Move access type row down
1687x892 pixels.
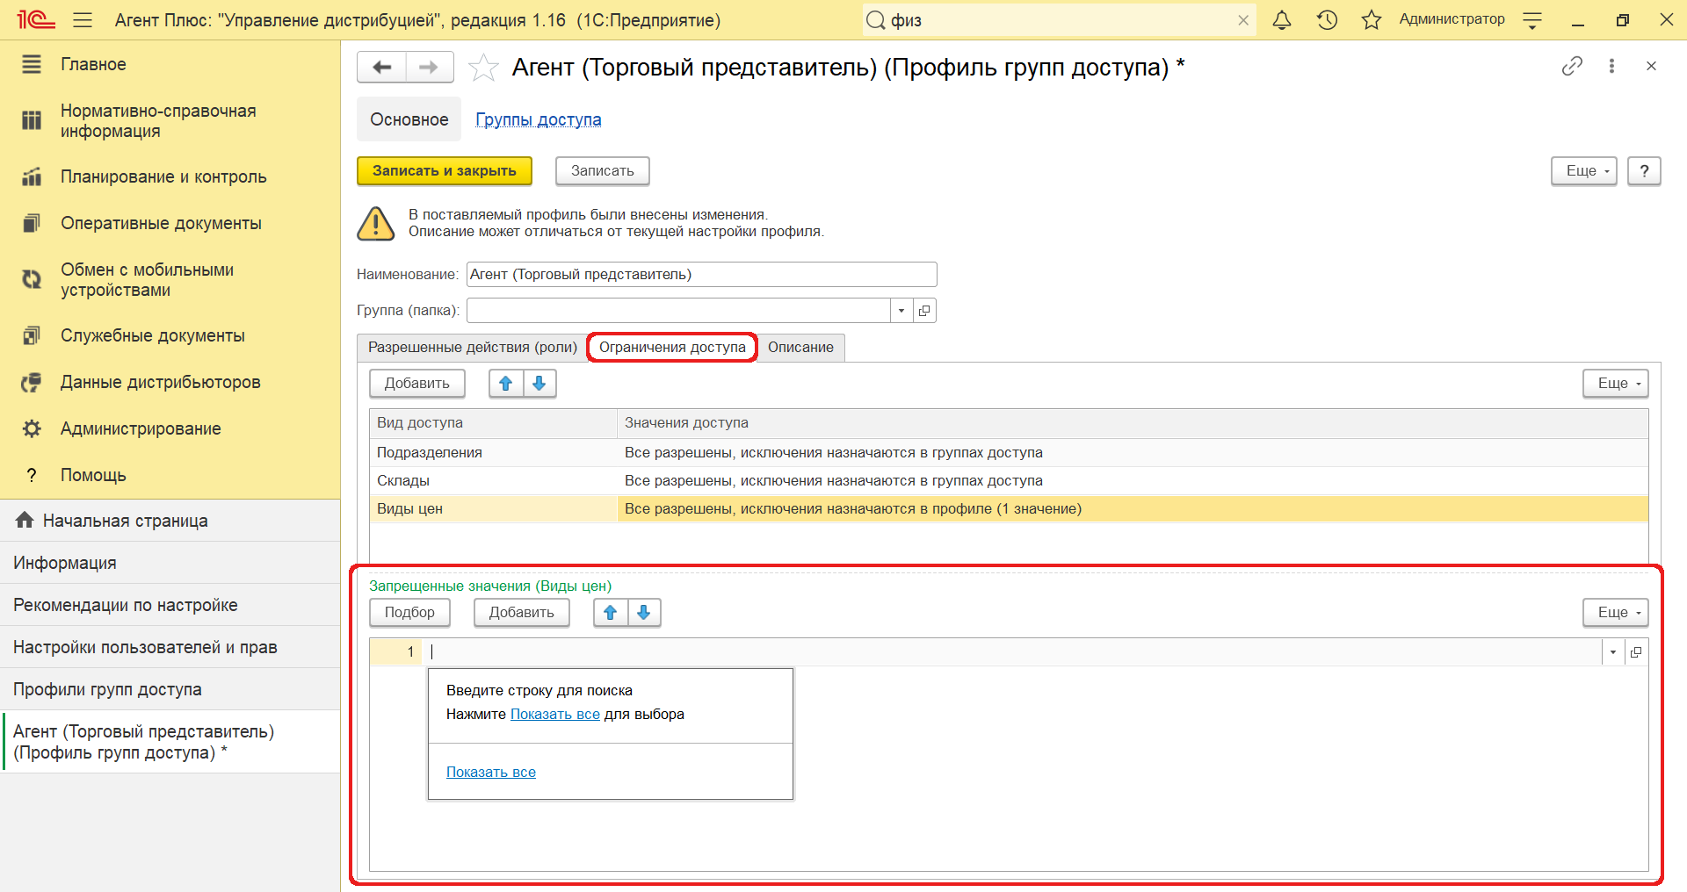tap(539, 383)
